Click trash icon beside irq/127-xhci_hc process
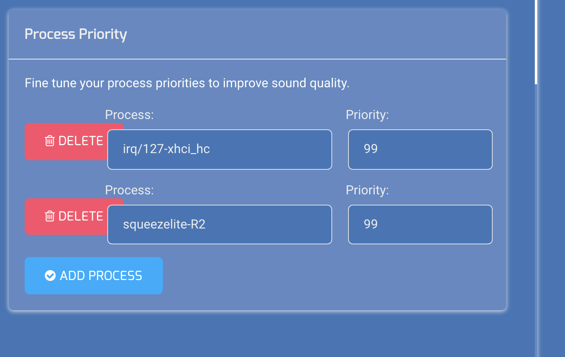The height and width of the screenshot is (357, 565). coord(50,141)
